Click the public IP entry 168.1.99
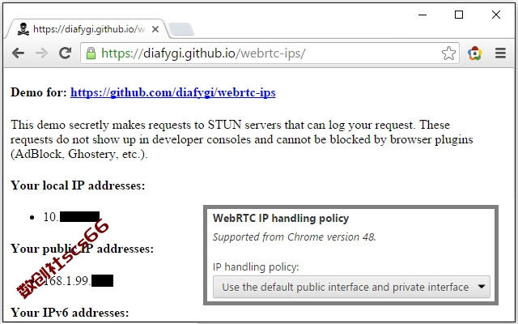Screen dimensions: 518x324 click(x=79, y=281)
